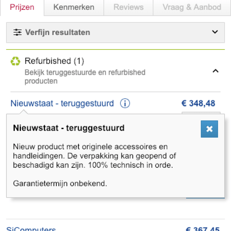Open the SiComputers shop link

click(x=31, y=229)
